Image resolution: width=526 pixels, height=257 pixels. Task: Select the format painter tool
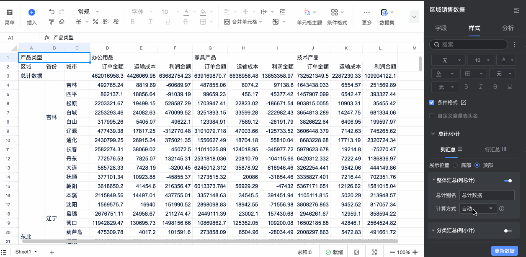[x=52, y=22]
